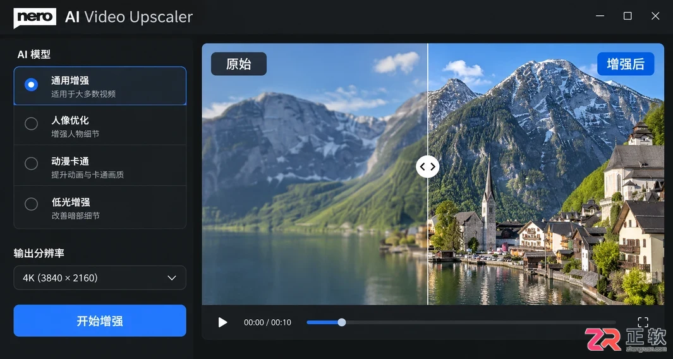Screen dimensions: 673x359
Task: Click the Nero logo icon
Action: [x=35, y=18]
